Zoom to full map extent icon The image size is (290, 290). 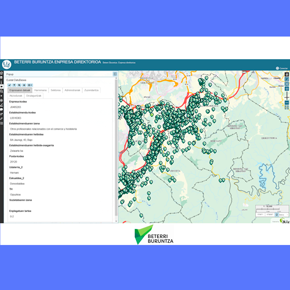tap(287, 84)
